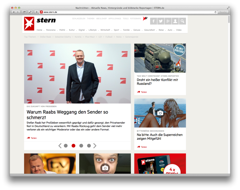
Task: Open the Familie section
Action: click(126, 30)
